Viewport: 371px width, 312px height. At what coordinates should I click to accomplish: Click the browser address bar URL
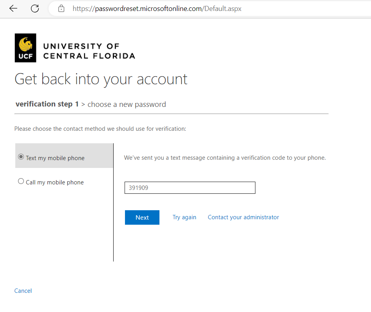157,9
